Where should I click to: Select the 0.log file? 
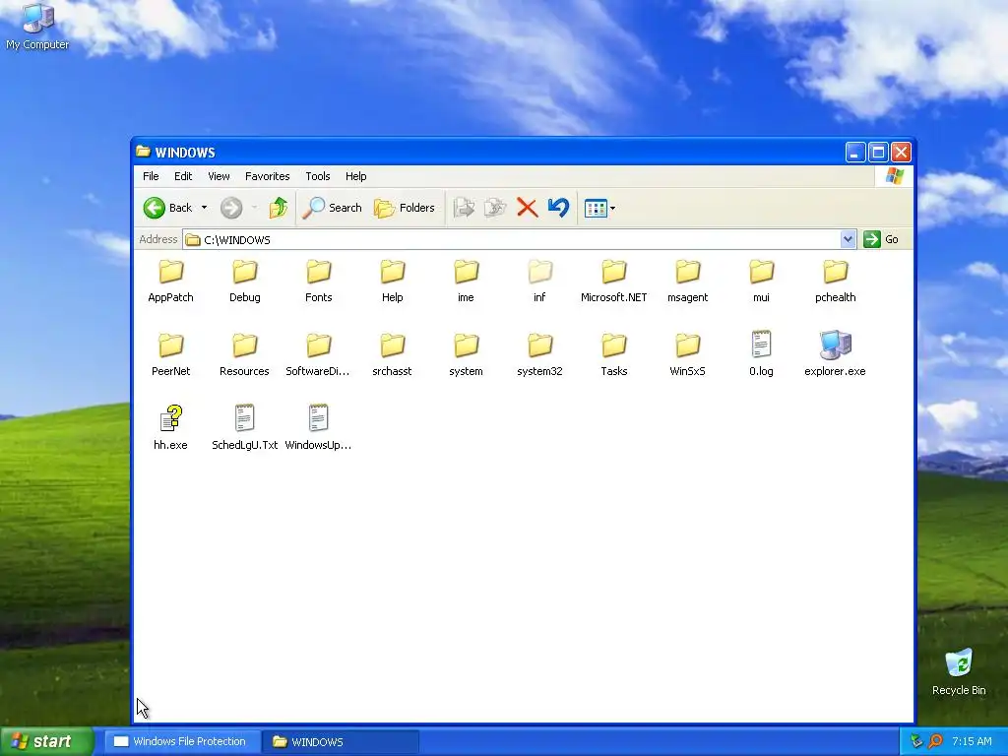pyautogui.click(x=762, y=354)
